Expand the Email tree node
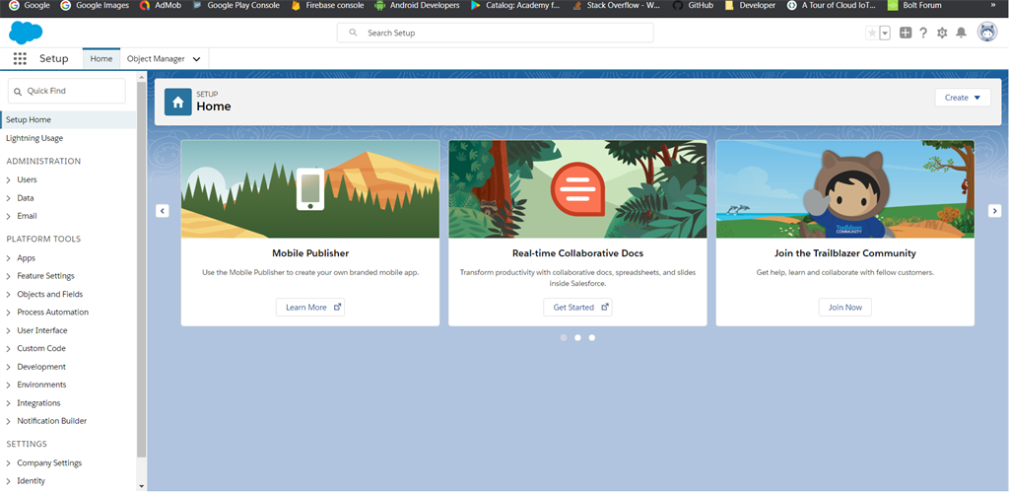1009x493 pixels. [8, 216]
